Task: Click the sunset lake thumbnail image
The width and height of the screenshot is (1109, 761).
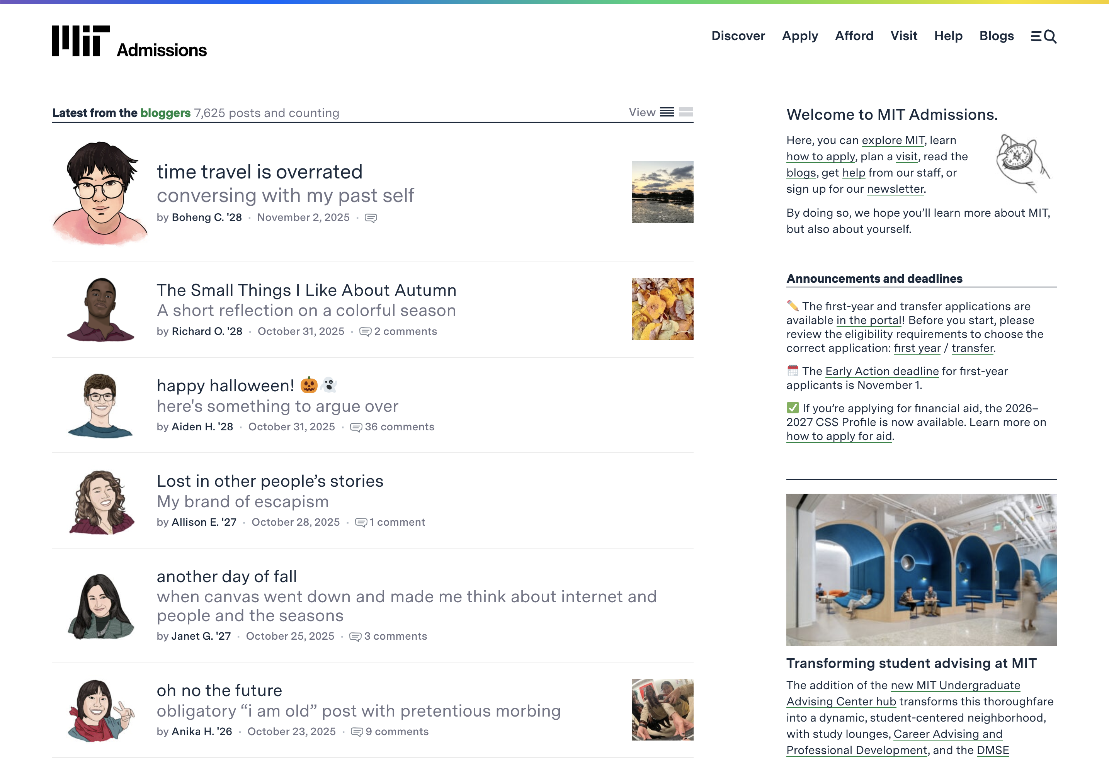Action: [662, 192]
